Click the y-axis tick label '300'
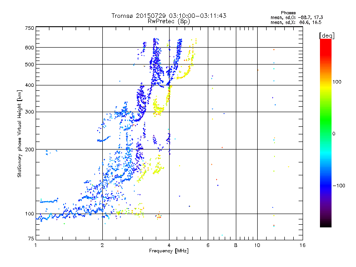 (30, 112)
